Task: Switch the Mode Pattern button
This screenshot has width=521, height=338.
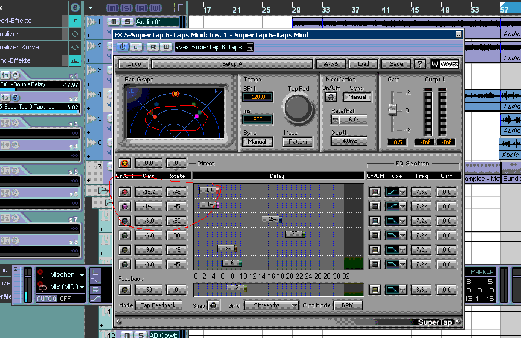Action: point(298,142)
